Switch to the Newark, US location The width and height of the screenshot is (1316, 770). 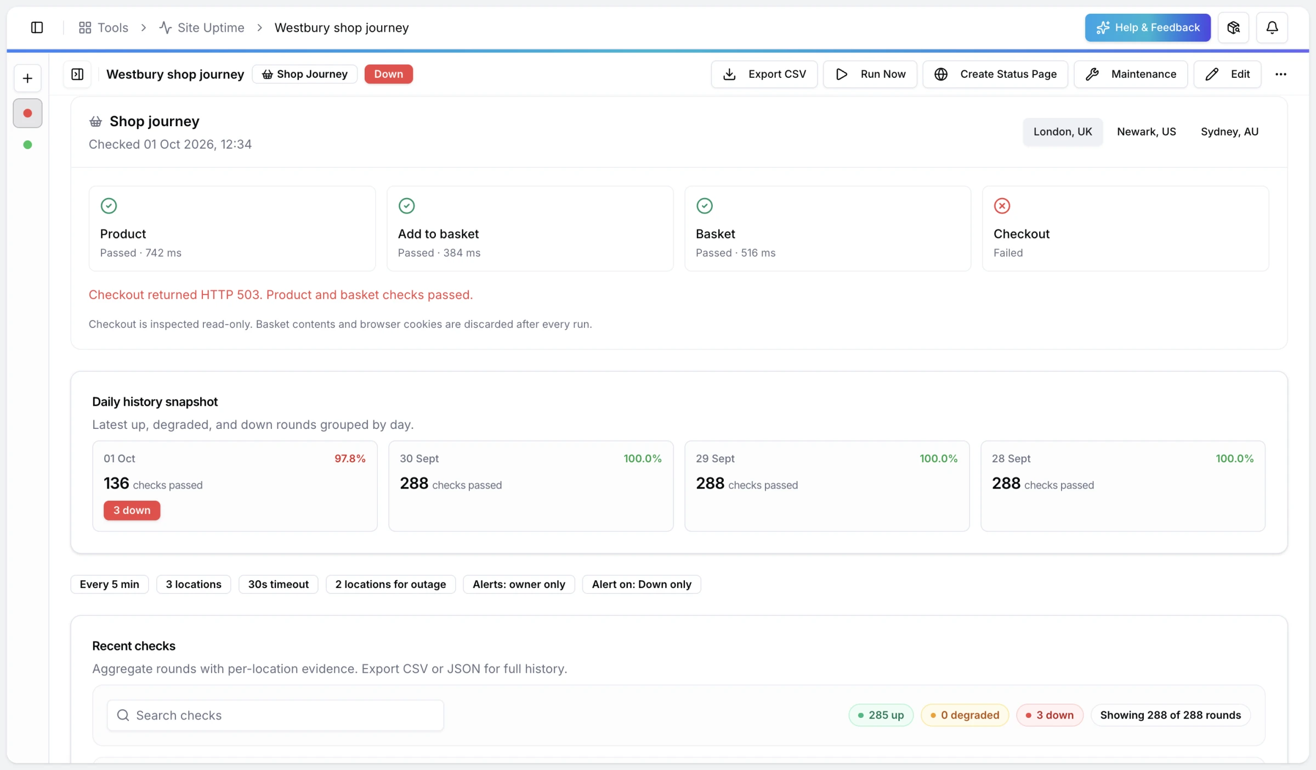(1147, 132)
